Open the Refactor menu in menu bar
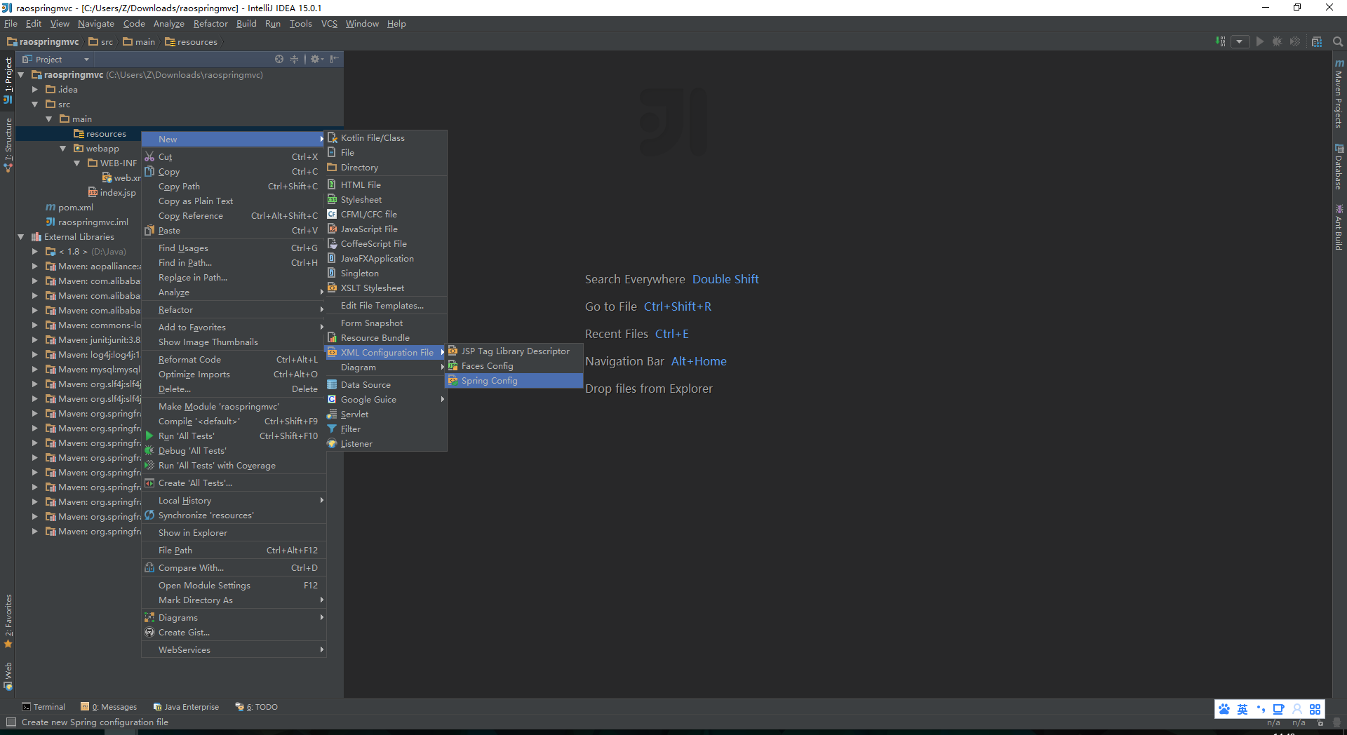The image size is (1347, 735). 210,24
